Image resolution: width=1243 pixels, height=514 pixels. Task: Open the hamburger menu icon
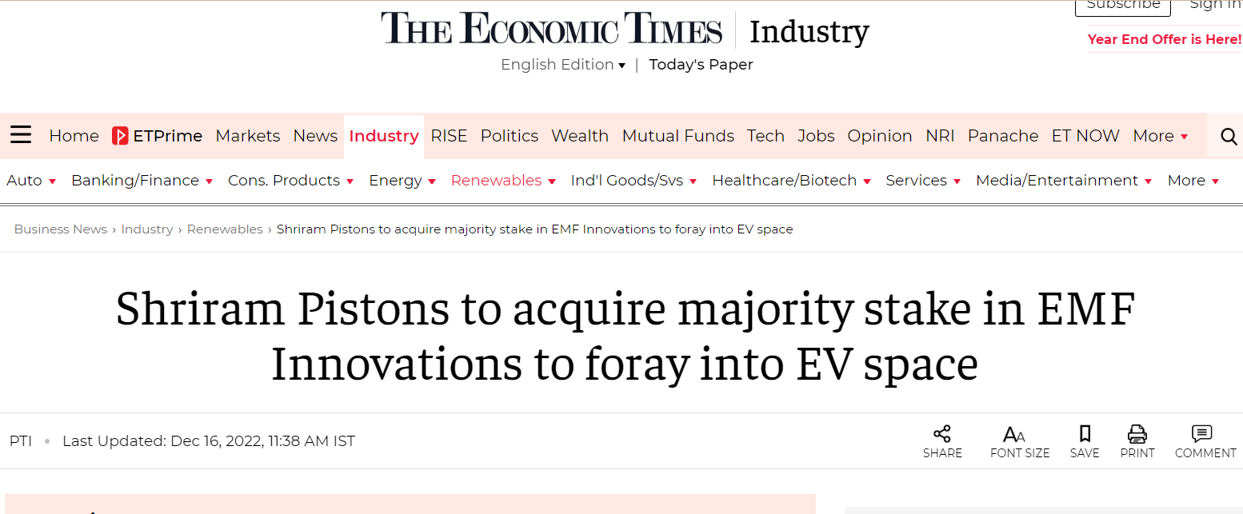tap(21, 135)
